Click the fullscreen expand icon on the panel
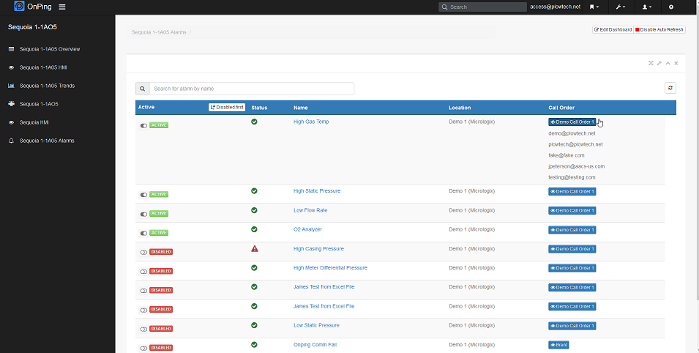The image size is (699, 353). 651,64
